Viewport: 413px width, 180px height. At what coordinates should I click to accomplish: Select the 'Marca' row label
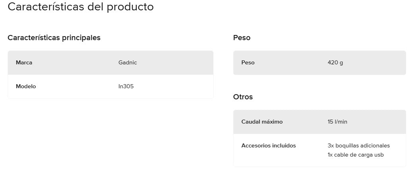coord(24,63)
